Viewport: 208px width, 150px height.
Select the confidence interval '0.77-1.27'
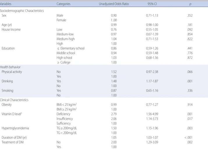(152, 105)
